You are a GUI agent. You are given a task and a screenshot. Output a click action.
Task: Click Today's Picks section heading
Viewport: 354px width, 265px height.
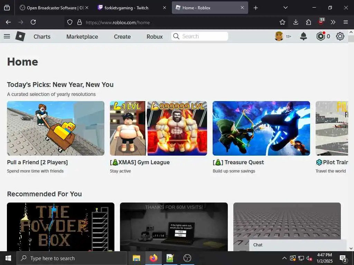[x=60, y=85]
